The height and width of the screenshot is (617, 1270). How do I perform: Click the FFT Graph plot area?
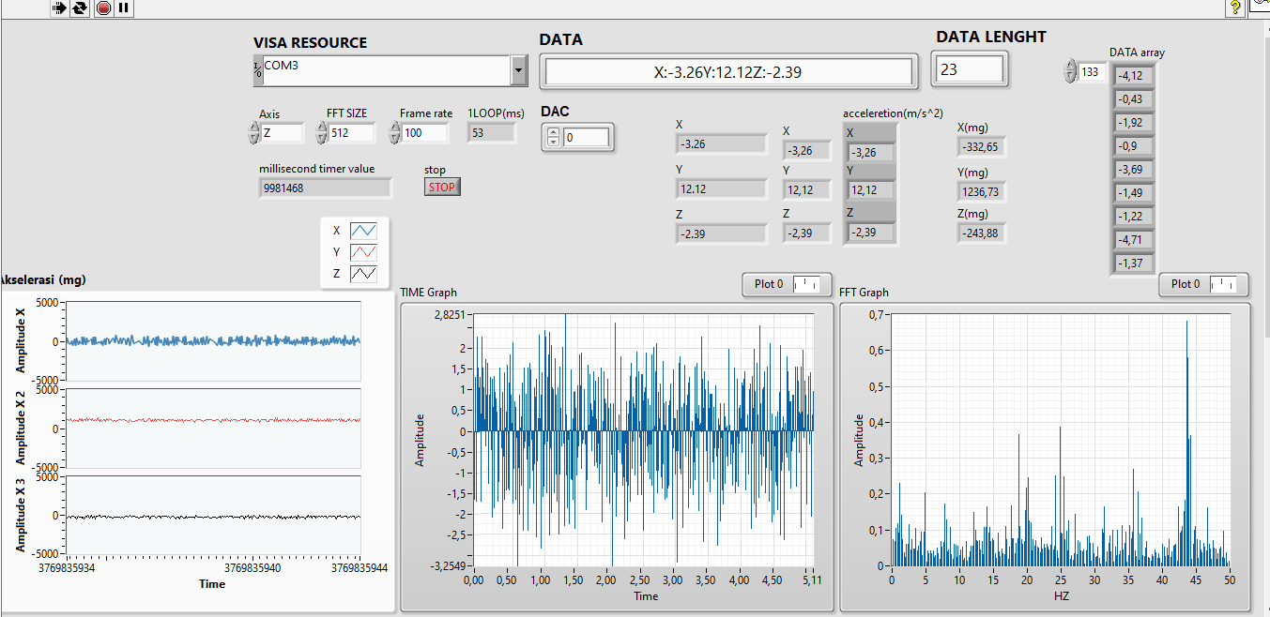(x=1060, y=440)
